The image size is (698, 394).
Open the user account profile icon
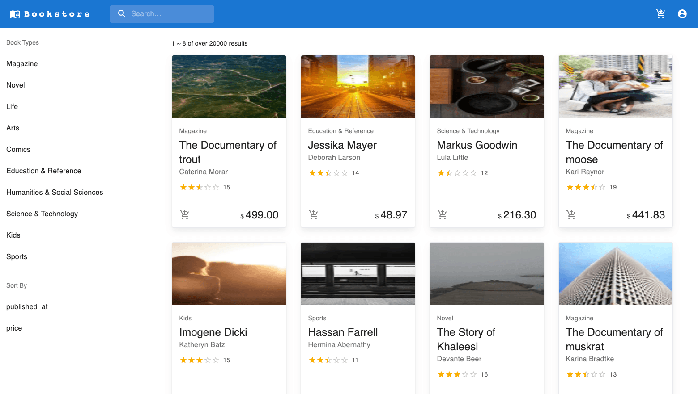point(682,14)
